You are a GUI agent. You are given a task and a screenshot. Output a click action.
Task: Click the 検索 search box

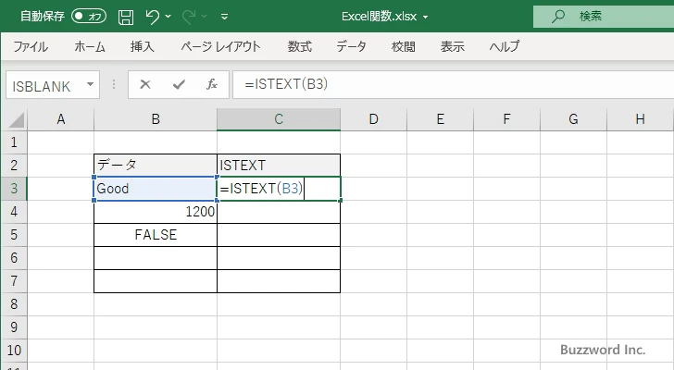[x=604, y=17]
